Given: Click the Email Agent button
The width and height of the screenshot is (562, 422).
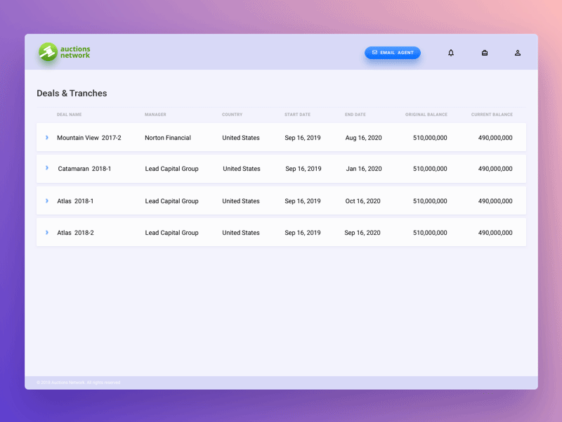Looking at the screenshot, I should coord(393,52).
